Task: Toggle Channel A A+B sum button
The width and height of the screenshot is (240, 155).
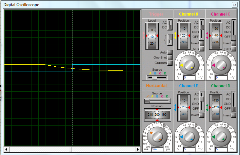Action: 202,49
